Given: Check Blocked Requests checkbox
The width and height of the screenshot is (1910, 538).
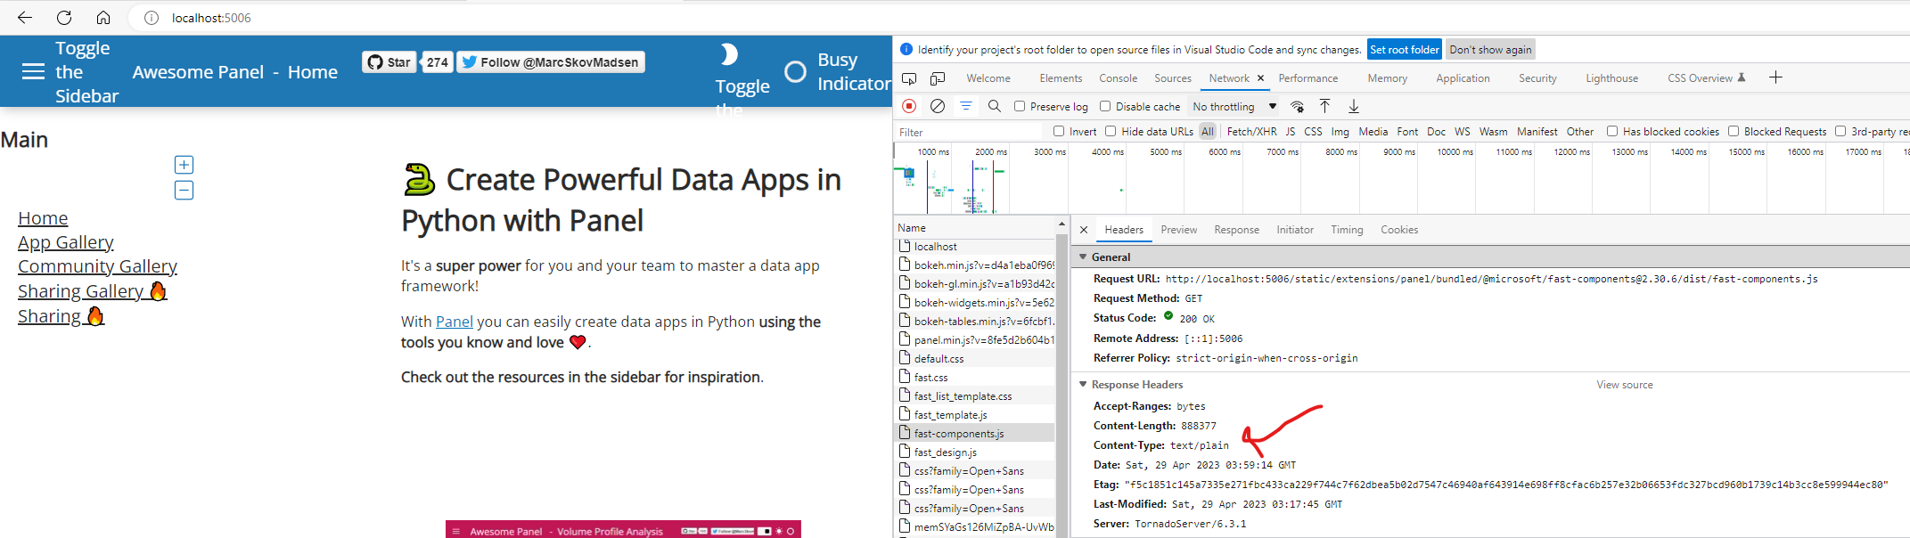Looking at the screenshot, I should point(1734,131).
